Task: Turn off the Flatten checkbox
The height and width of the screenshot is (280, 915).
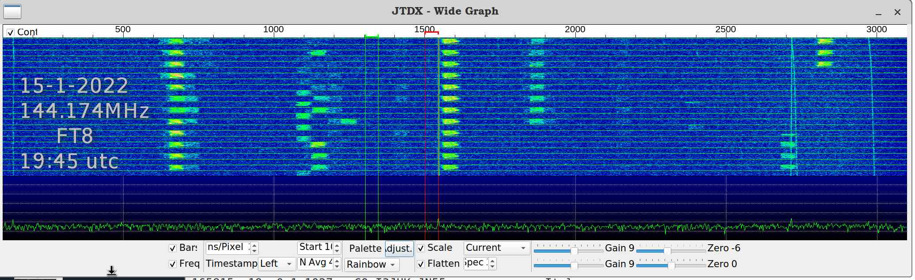Action: 421,264
